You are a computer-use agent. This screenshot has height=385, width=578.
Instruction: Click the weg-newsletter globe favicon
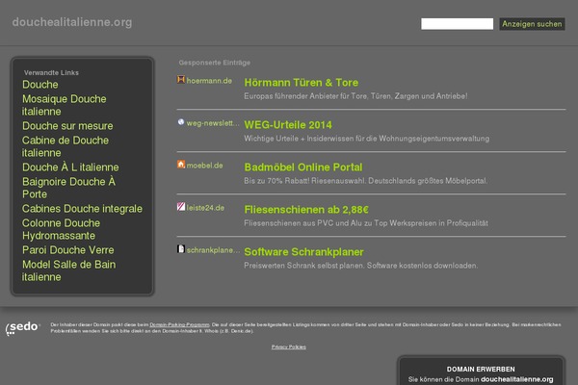click(181, 122)
